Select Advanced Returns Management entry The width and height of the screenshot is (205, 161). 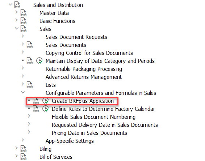[x=84, y=77]
